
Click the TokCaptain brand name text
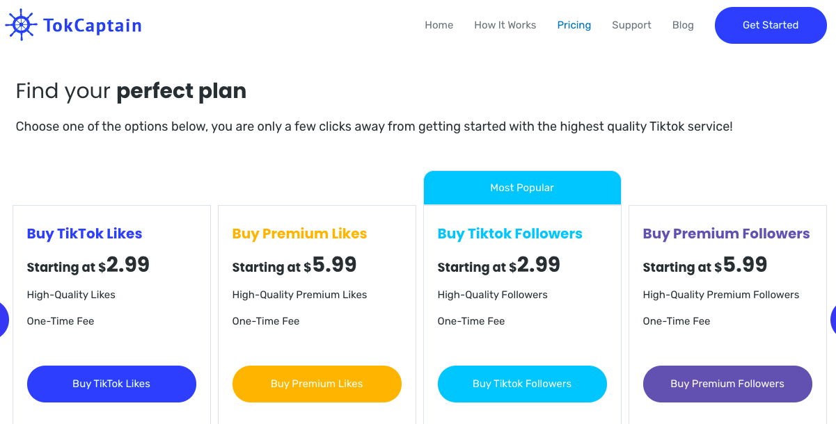pos(92,26)
